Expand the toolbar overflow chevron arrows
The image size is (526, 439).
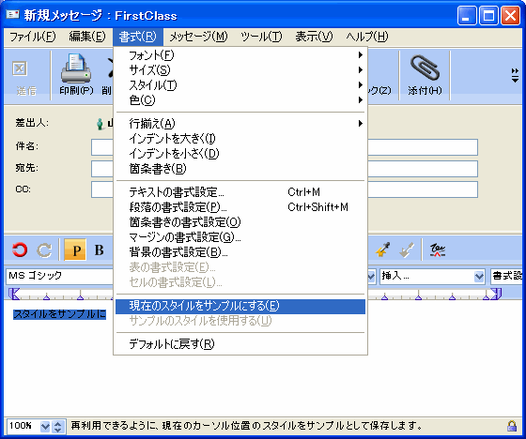[515, 75]
